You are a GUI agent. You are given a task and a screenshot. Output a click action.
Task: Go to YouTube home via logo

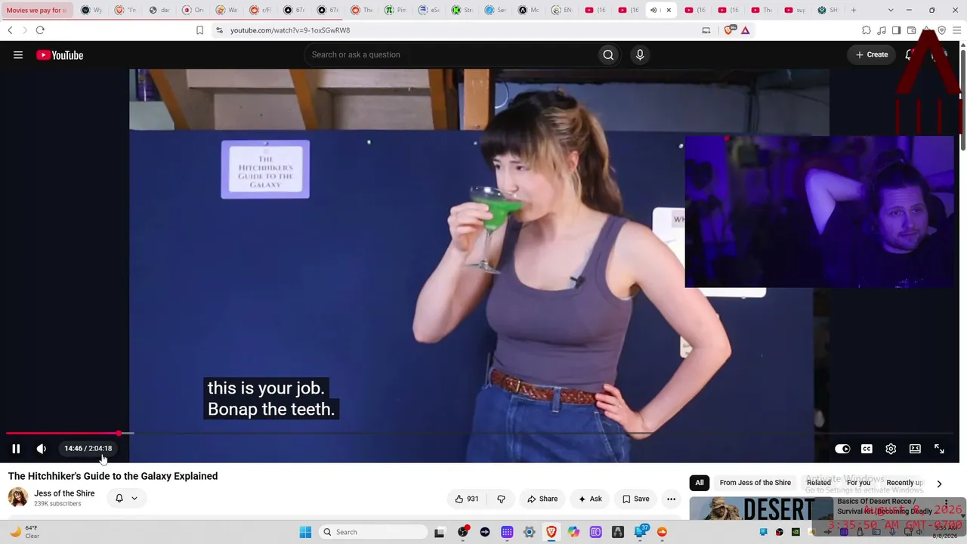(x=60, y=54)
